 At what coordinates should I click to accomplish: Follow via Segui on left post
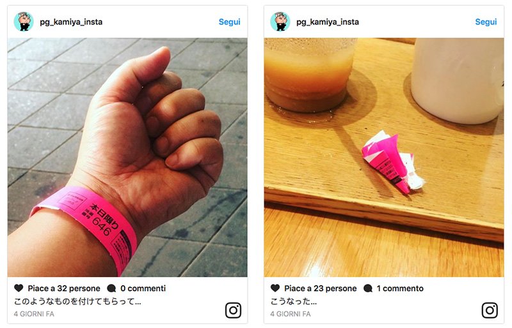(x=229, y=22)
